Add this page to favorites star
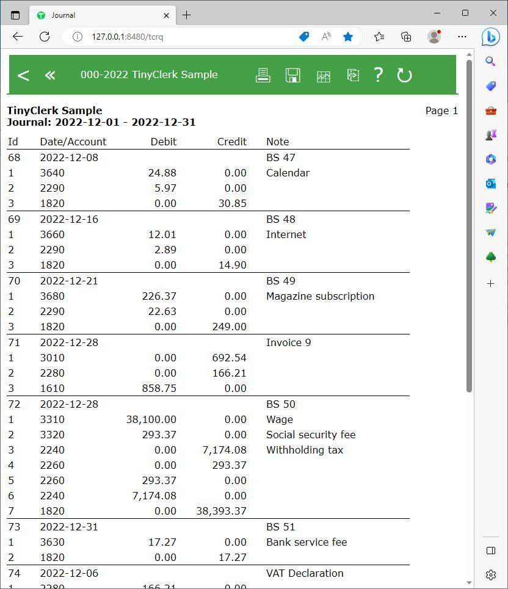 348,37
